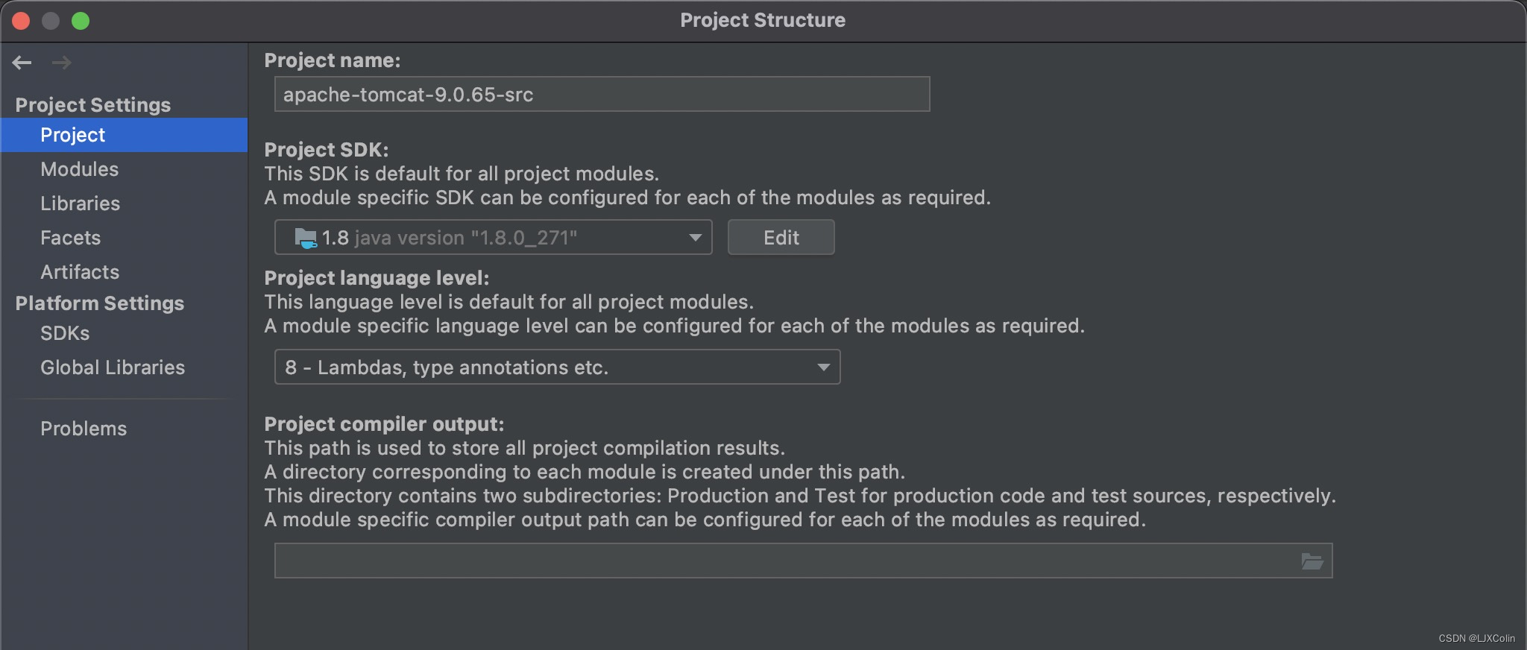Open the Modules settings section

coord(80,169)
